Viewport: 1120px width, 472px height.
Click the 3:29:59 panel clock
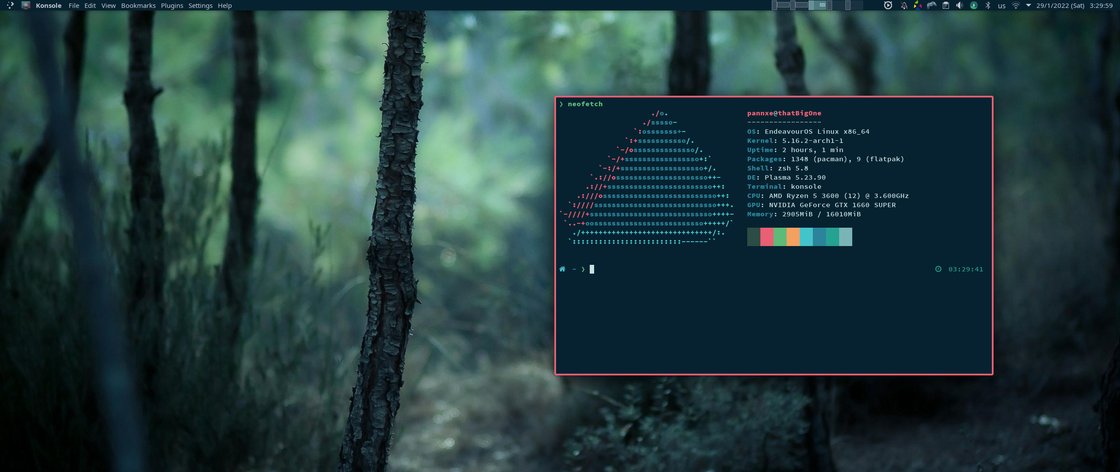[1101, 6]
